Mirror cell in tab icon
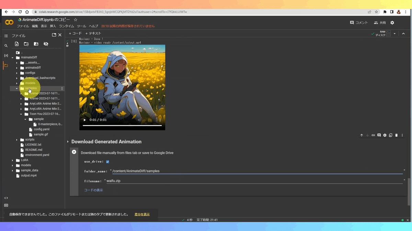 [x=391, y=135]
